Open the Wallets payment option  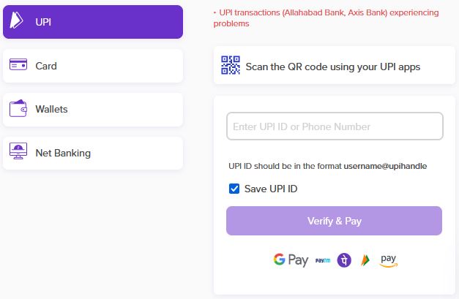point(93,110)
